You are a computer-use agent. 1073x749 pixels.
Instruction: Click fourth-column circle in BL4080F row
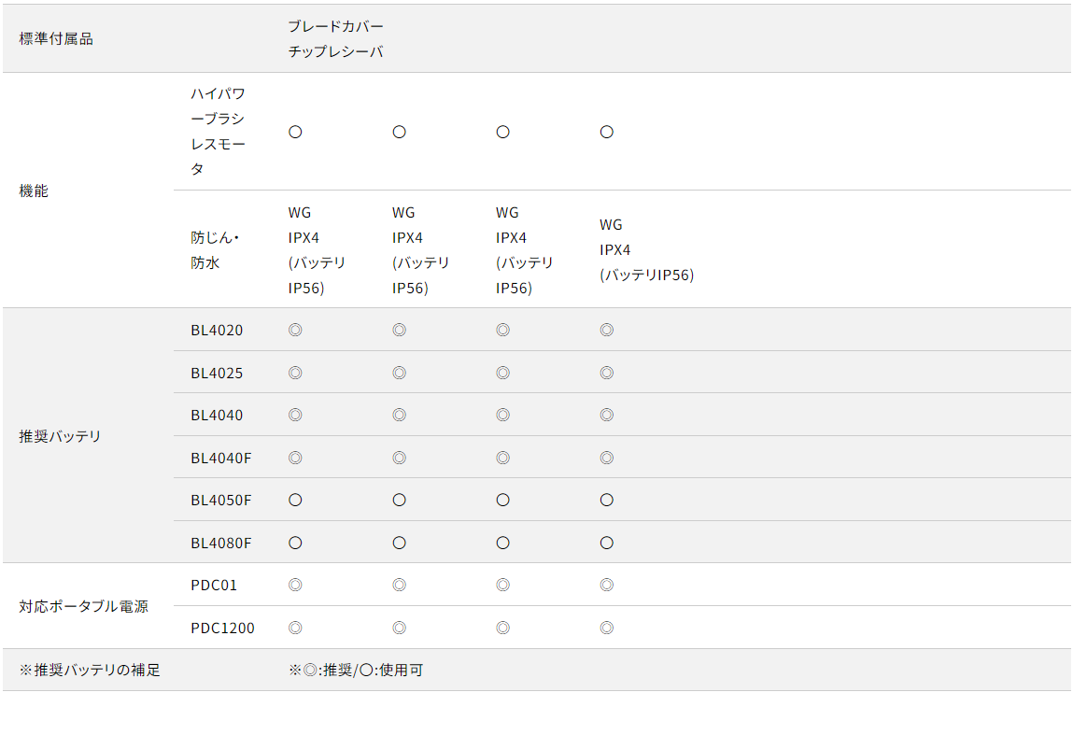606,544
